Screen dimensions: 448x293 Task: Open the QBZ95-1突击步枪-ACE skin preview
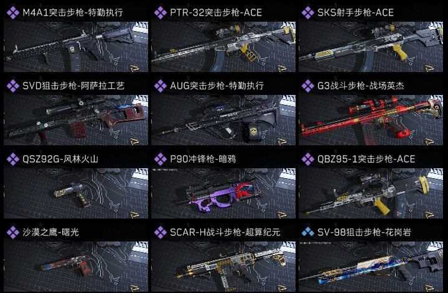(371, 193)
